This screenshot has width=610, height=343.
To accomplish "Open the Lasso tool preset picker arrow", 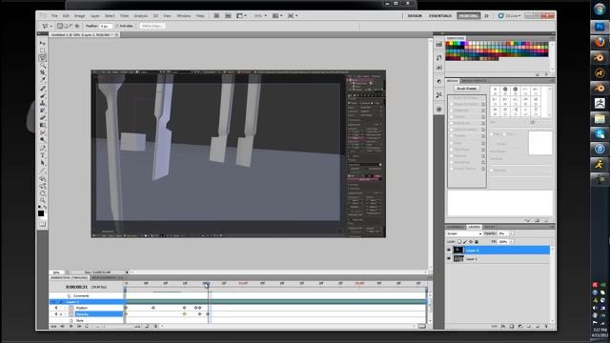I will tap(51, 26).
